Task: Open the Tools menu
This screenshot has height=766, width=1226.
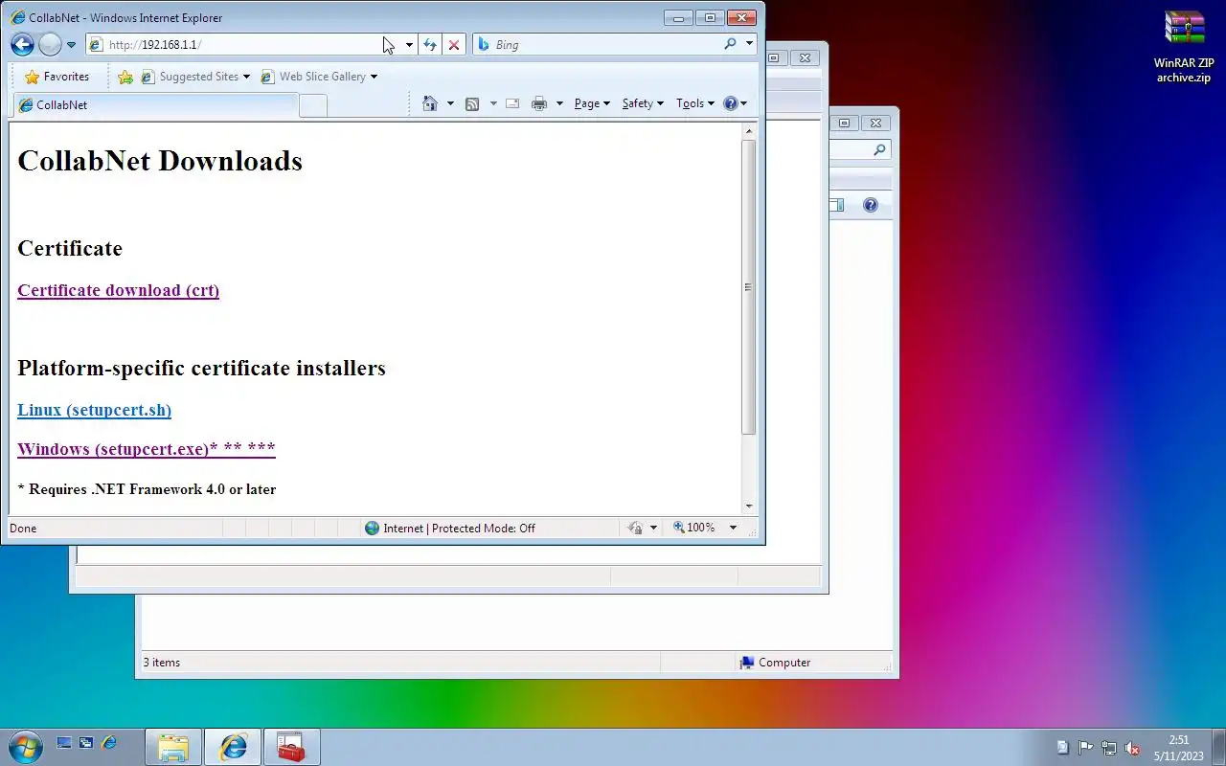Action: tap(695, 103)
